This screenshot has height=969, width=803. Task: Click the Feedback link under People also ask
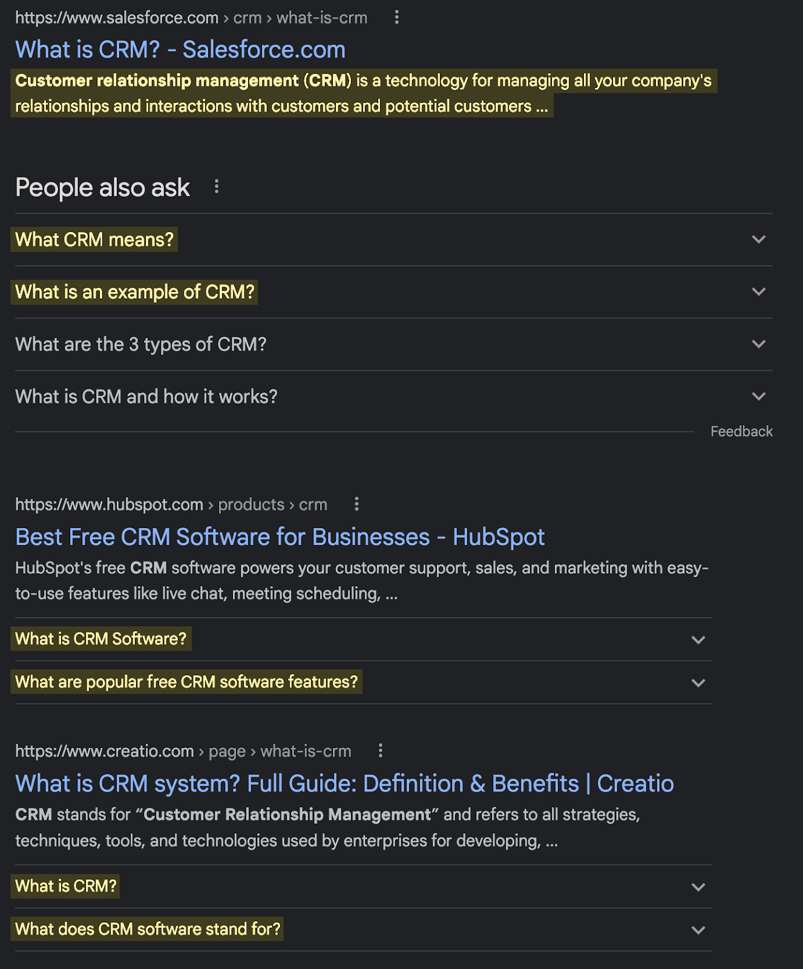[x=741, y=431]
